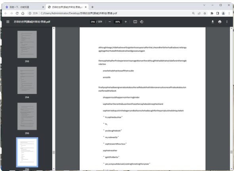
Task: Click the search magnifier in address bar
Action: [x=194, y=13]
